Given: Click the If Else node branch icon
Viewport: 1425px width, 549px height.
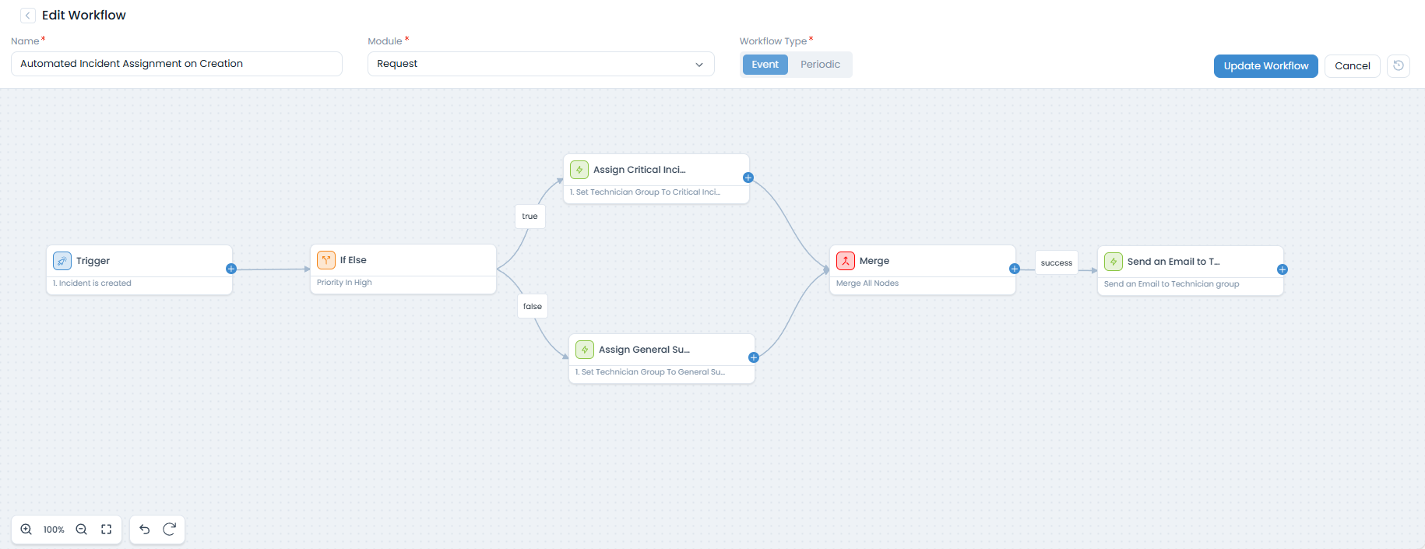Looking at the screenshot, I should point(326,260).
